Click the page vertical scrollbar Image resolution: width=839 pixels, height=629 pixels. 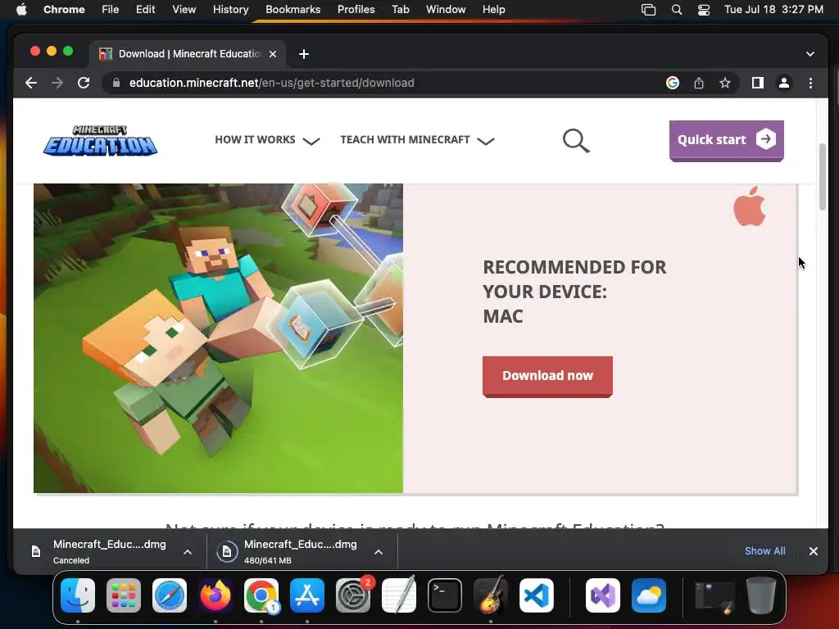pyautogui.click(x=823, y=177)
